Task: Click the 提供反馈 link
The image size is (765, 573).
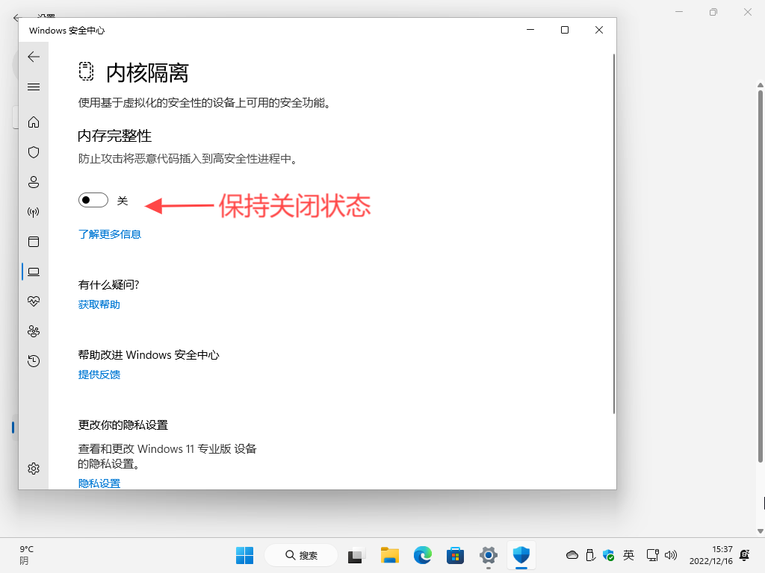Action: point(99,375)
